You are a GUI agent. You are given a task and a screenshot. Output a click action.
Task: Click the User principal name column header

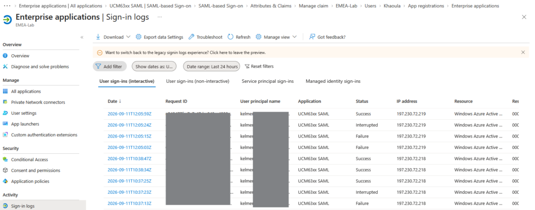click(260, 101)
